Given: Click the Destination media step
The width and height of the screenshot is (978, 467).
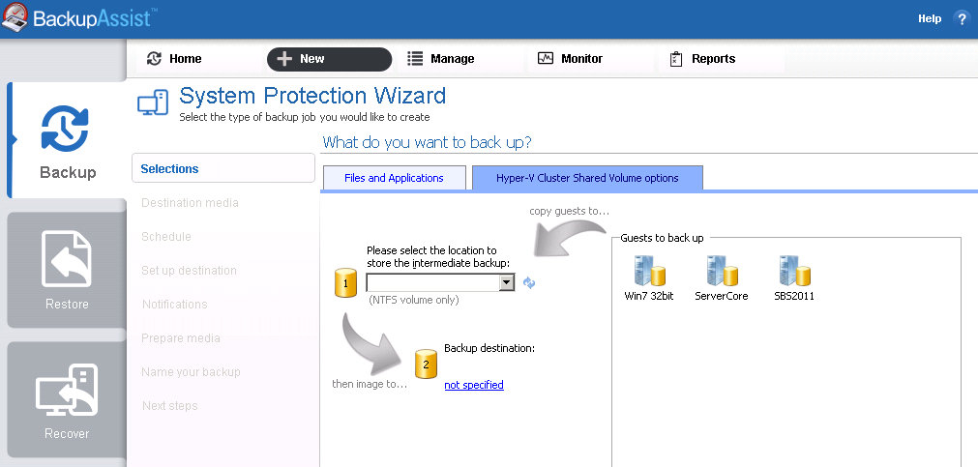Looking at the screenshot, I should point(190,203).
